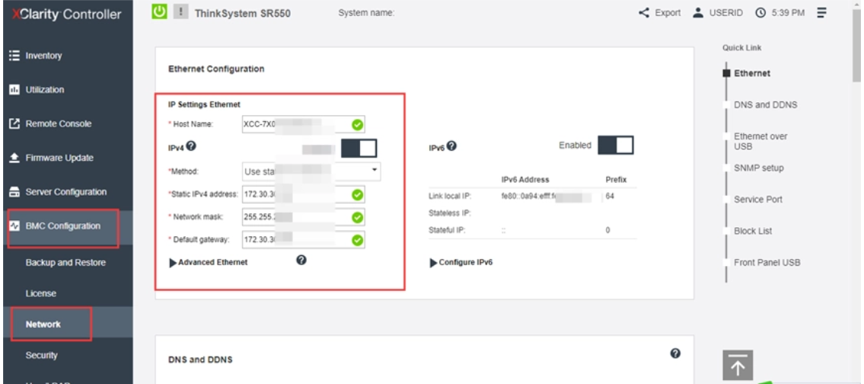Click DNS and DDNS help icon
Image resolution: width=864 pixels, height=384 pixels.
675,354
